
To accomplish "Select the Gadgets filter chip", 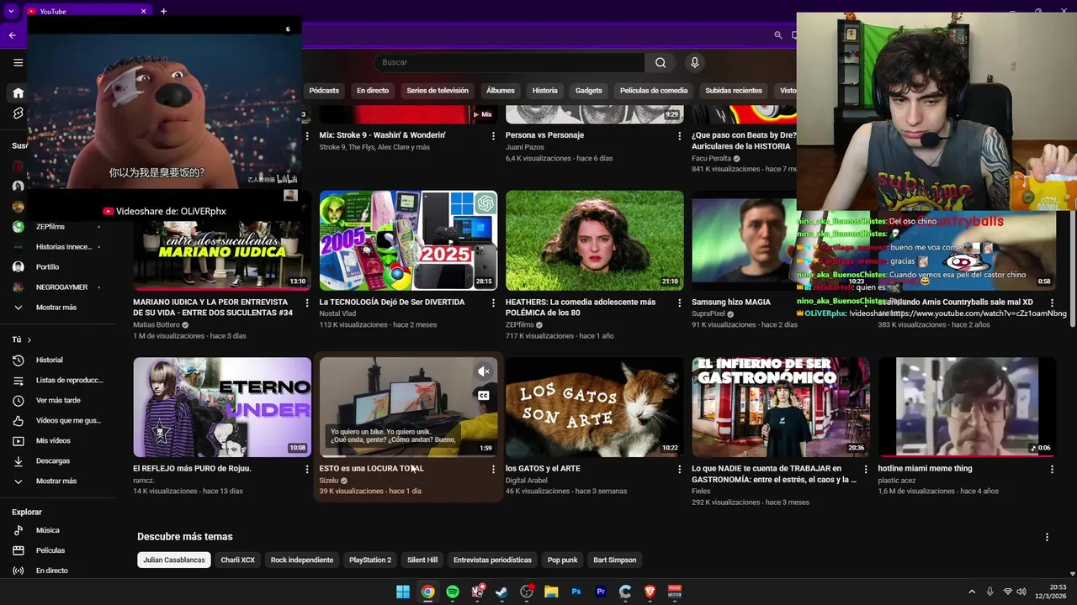I will 589,91.
